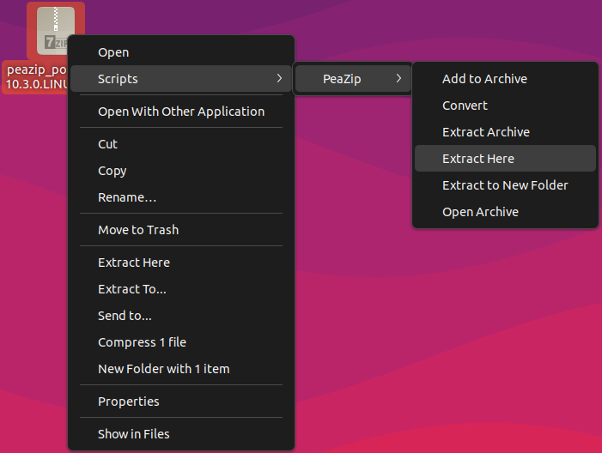
Task: Open Properties from the context menu
Action: pyautogui.click(x=181, y=402)
